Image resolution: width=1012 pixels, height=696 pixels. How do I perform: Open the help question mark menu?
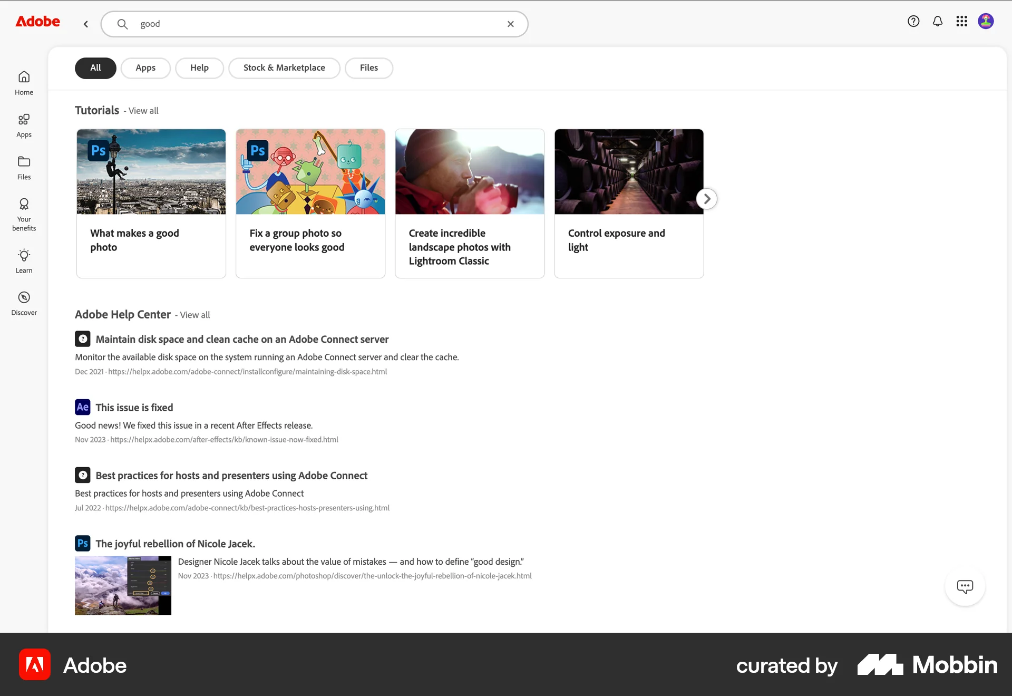point(913,21)
